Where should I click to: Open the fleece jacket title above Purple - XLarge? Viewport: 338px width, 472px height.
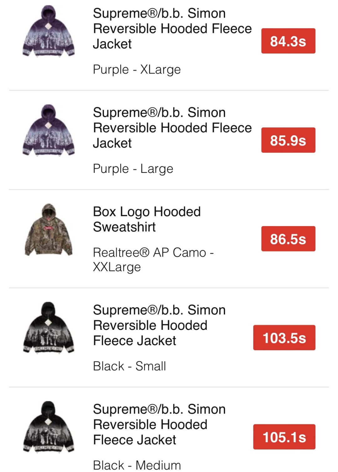[172, 29]
